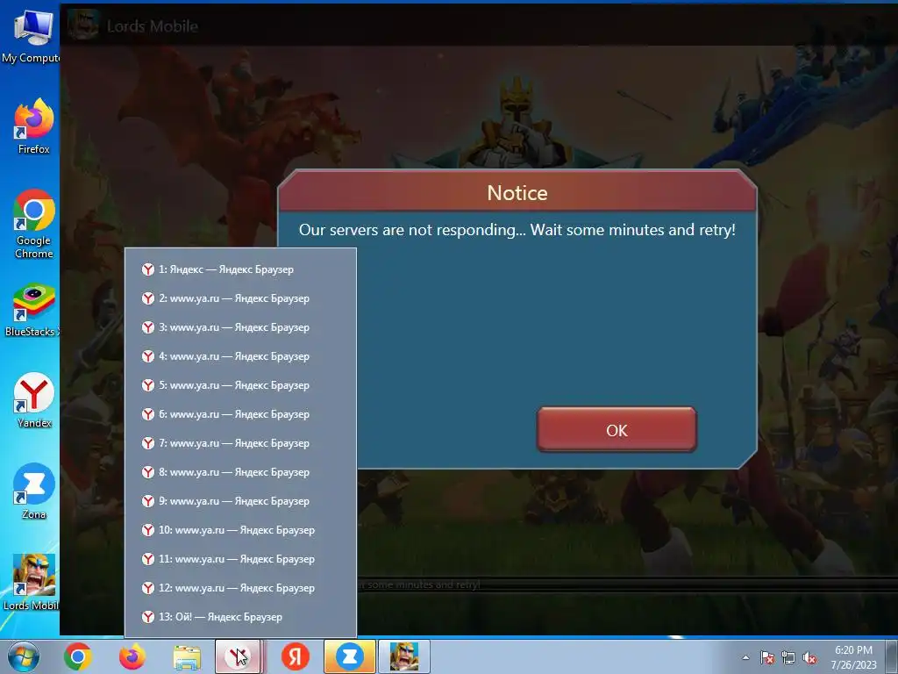This screenshot has height=674, width=898.
Task: Open Windows Explorer from the taskbar
Action: point(187,656)
